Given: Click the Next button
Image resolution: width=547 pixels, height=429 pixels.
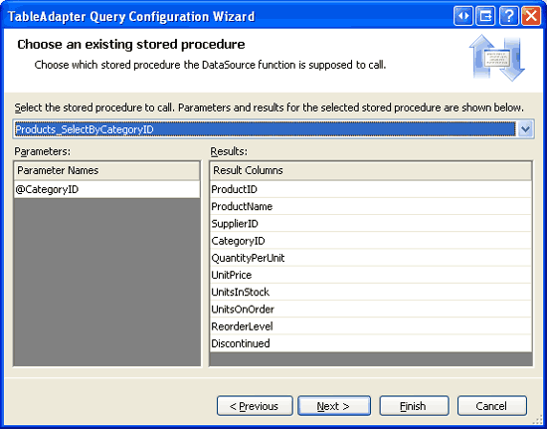Looking at the screenshot, I should point(334,406).
